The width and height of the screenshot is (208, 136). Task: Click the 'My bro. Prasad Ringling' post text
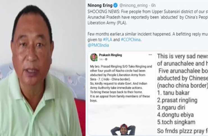coord(121,83)
